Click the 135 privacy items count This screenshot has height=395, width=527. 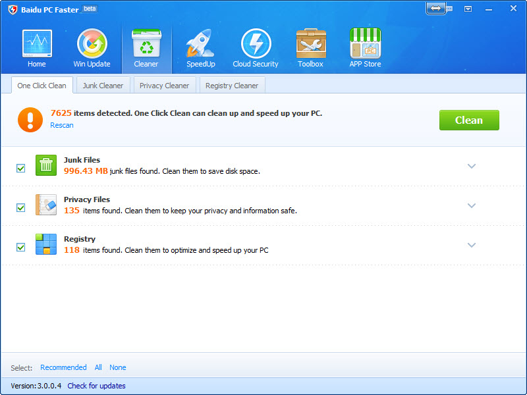click(x=72, y=211)
